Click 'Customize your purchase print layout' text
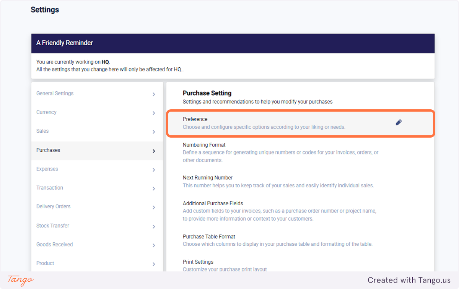This screenshot has width=459, height=289. click(225, 269)
